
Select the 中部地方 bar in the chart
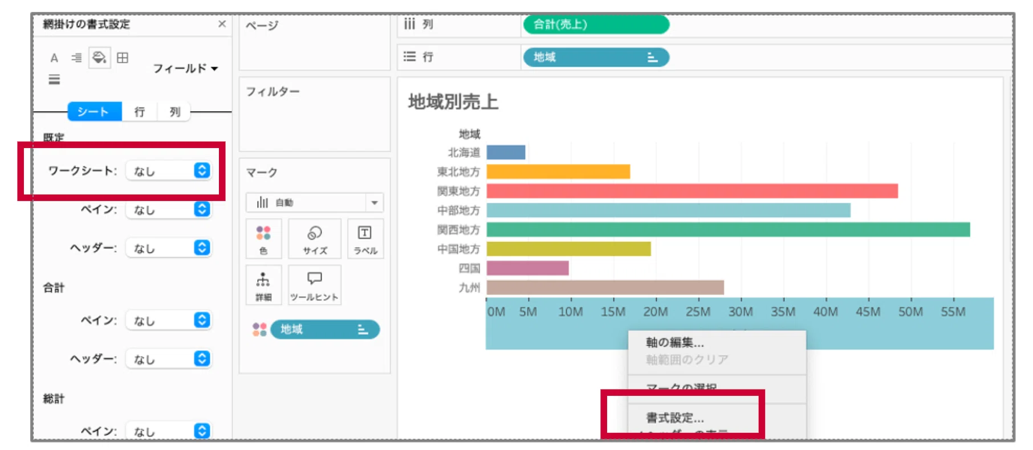coord(668,210)
